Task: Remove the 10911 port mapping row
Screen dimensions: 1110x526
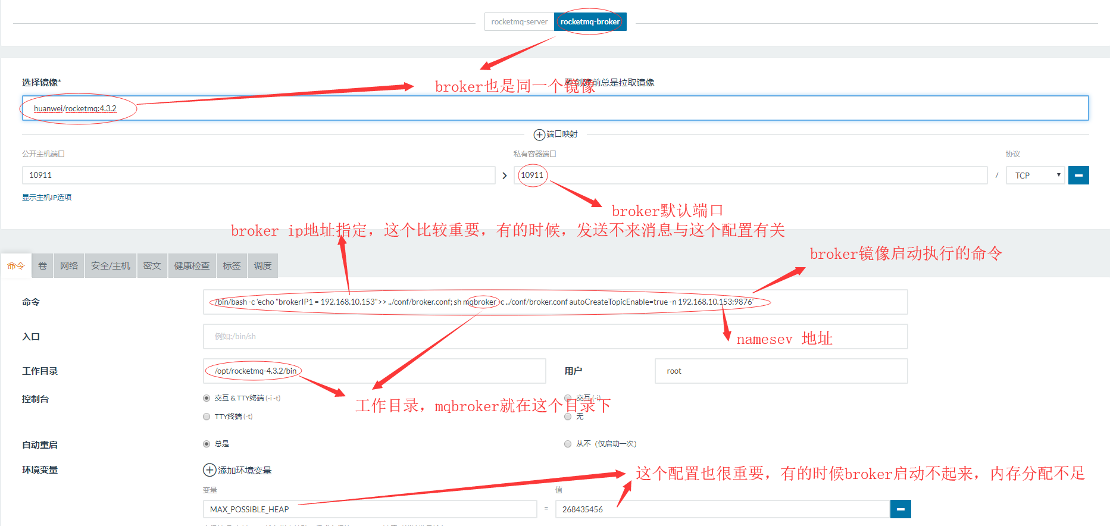Action: (x=1078, y=176)
